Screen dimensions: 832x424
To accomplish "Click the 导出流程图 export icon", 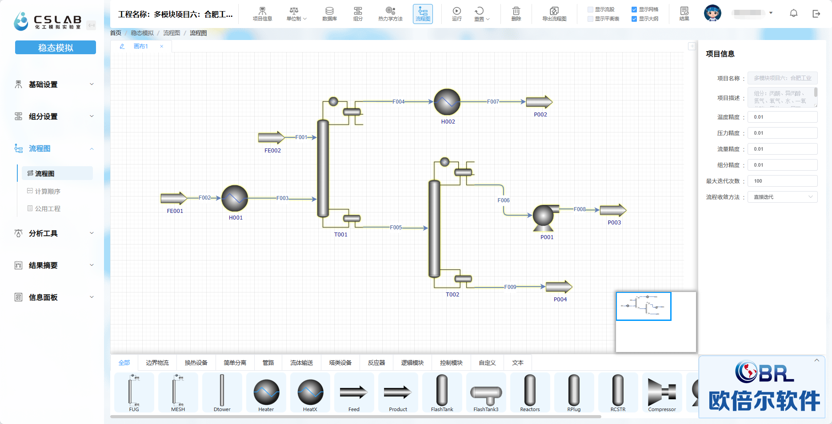I will tap(554, 14).
